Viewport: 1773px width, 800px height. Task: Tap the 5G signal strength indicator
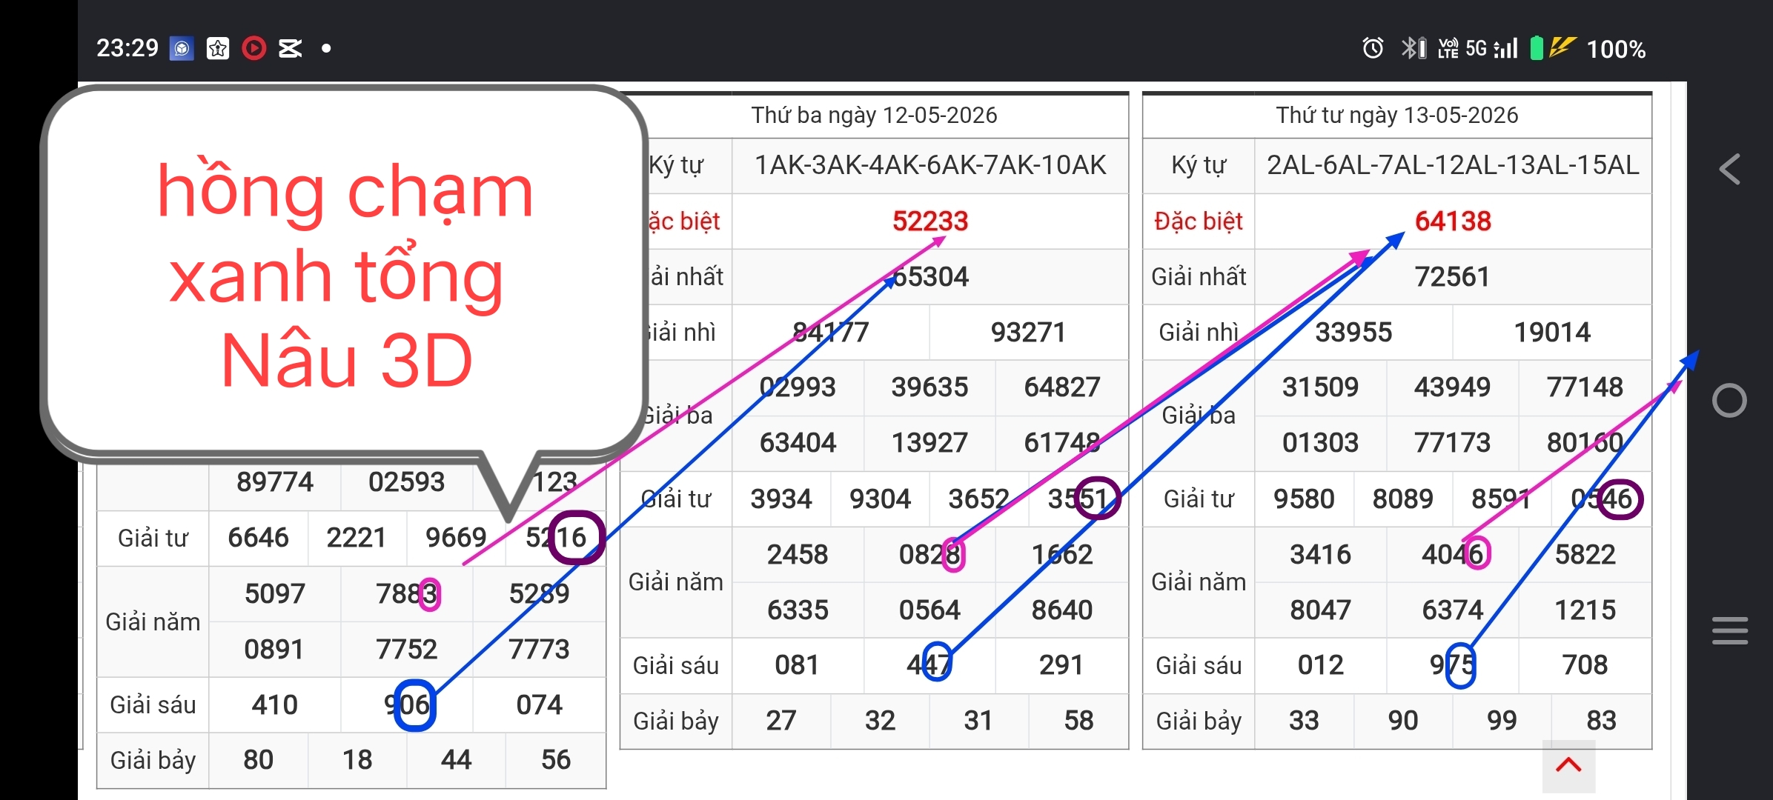1492,48
